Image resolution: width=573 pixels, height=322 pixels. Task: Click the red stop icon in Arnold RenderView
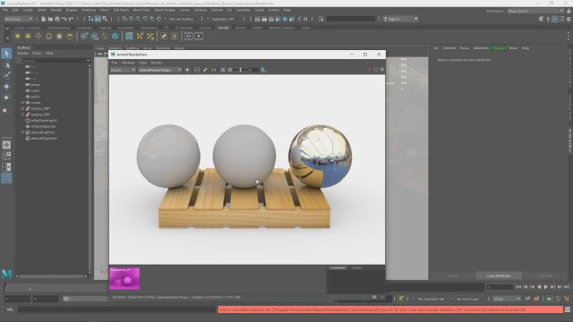(370, 70)
